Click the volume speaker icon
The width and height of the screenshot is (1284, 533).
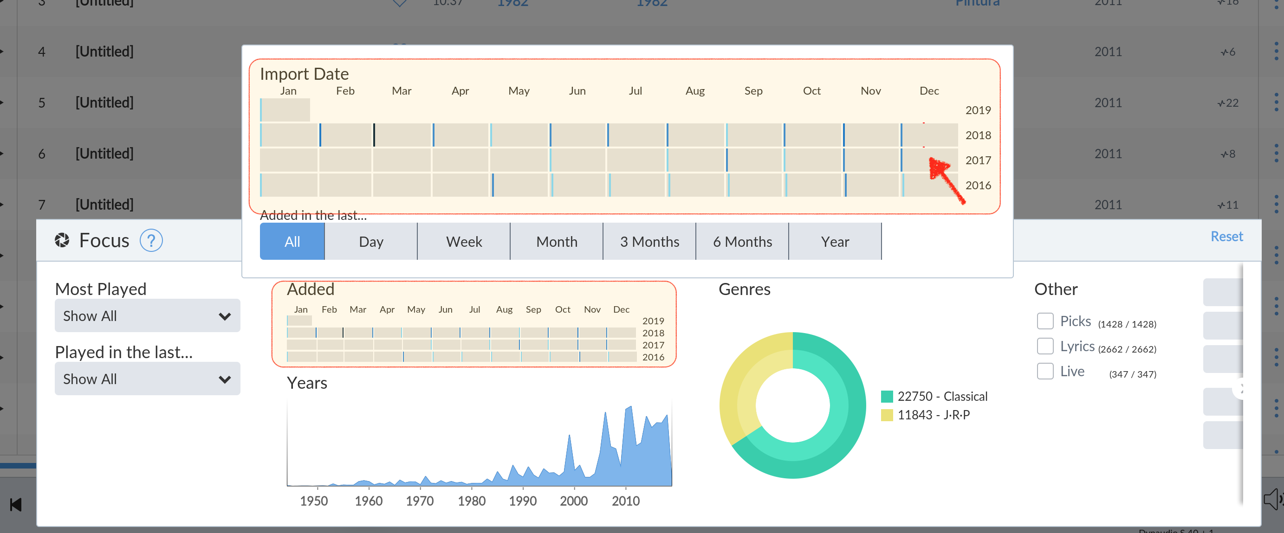(1272, 499)
